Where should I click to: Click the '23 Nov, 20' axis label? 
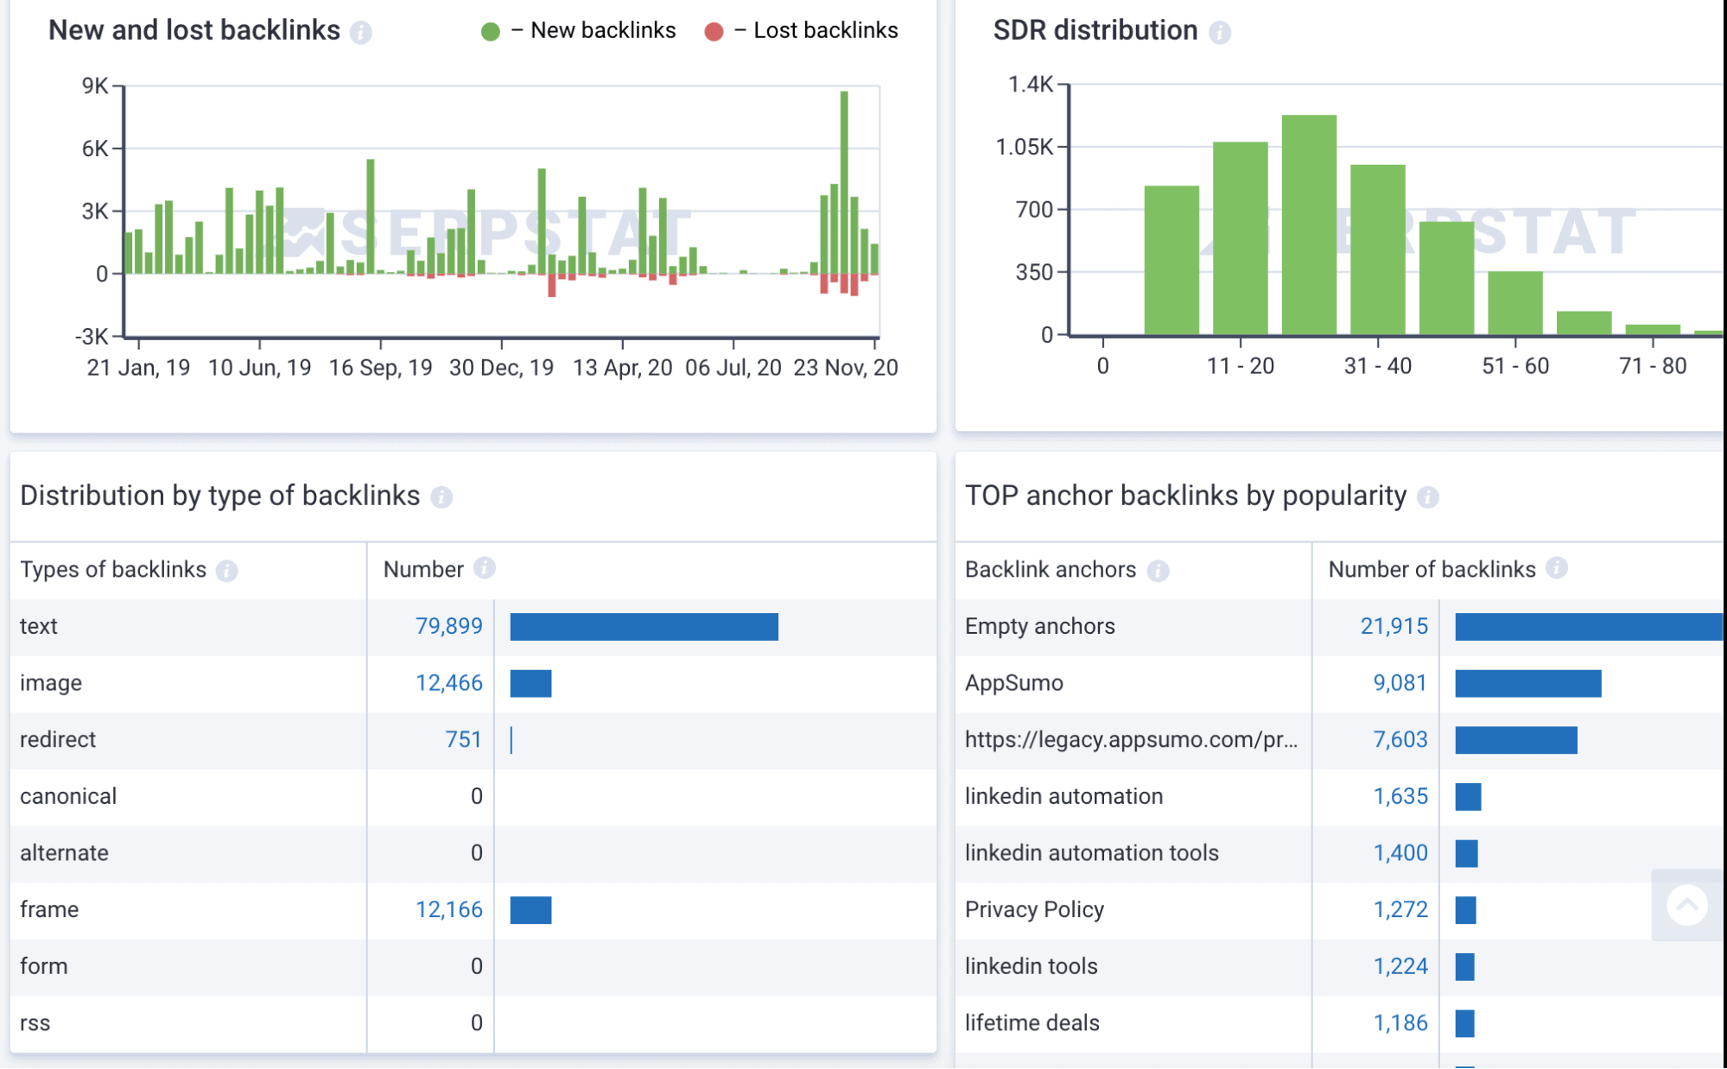(x=845, y=368)
